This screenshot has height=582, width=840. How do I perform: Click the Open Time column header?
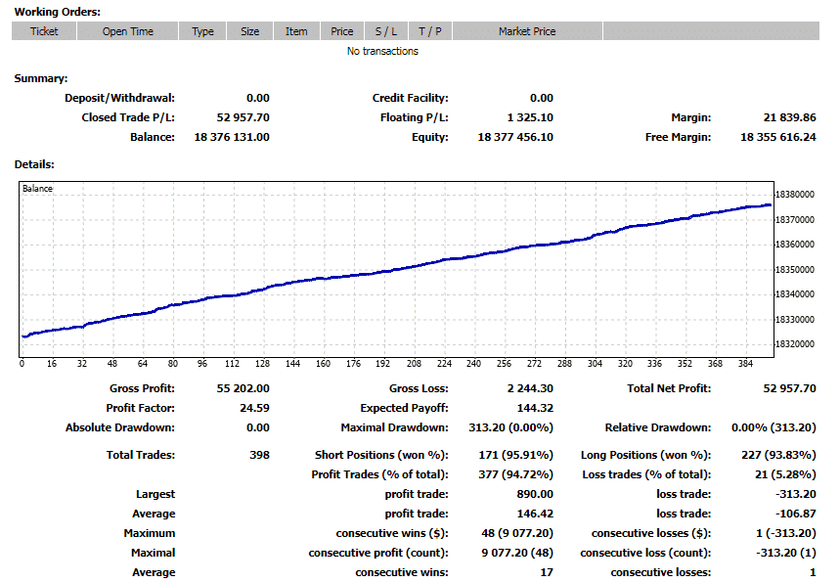[128, 30]
